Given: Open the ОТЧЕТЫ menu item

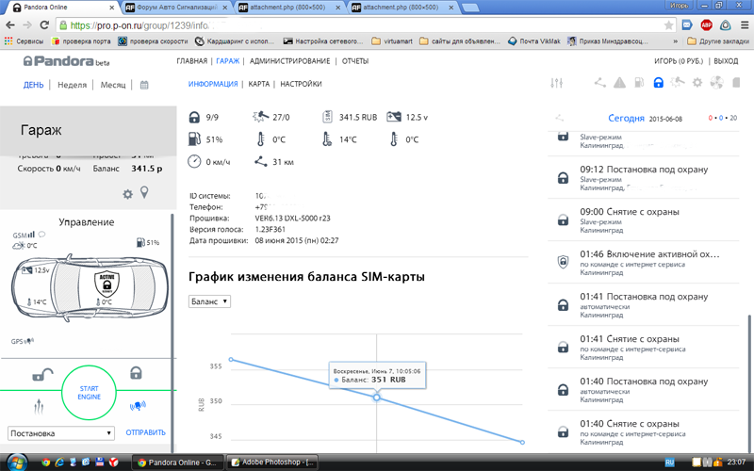Looking at the screenshot, I should click(355, 61).
